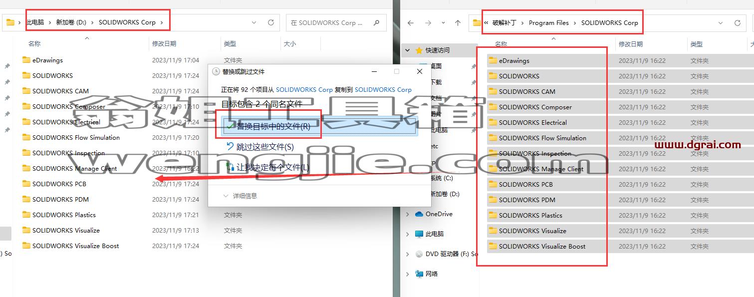Image resolution: width=754 pixels, height=297 pixels.
Task: Open left address bar history dropdown
Action: [x=254, y=22]
